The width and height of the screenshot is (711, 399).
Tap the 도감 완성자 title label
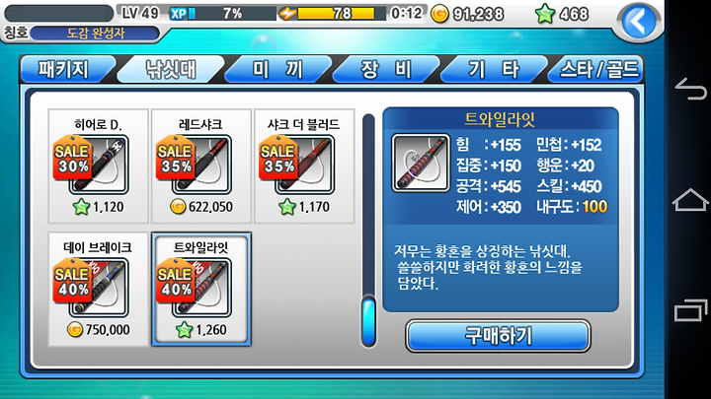(x=95, y=33)
